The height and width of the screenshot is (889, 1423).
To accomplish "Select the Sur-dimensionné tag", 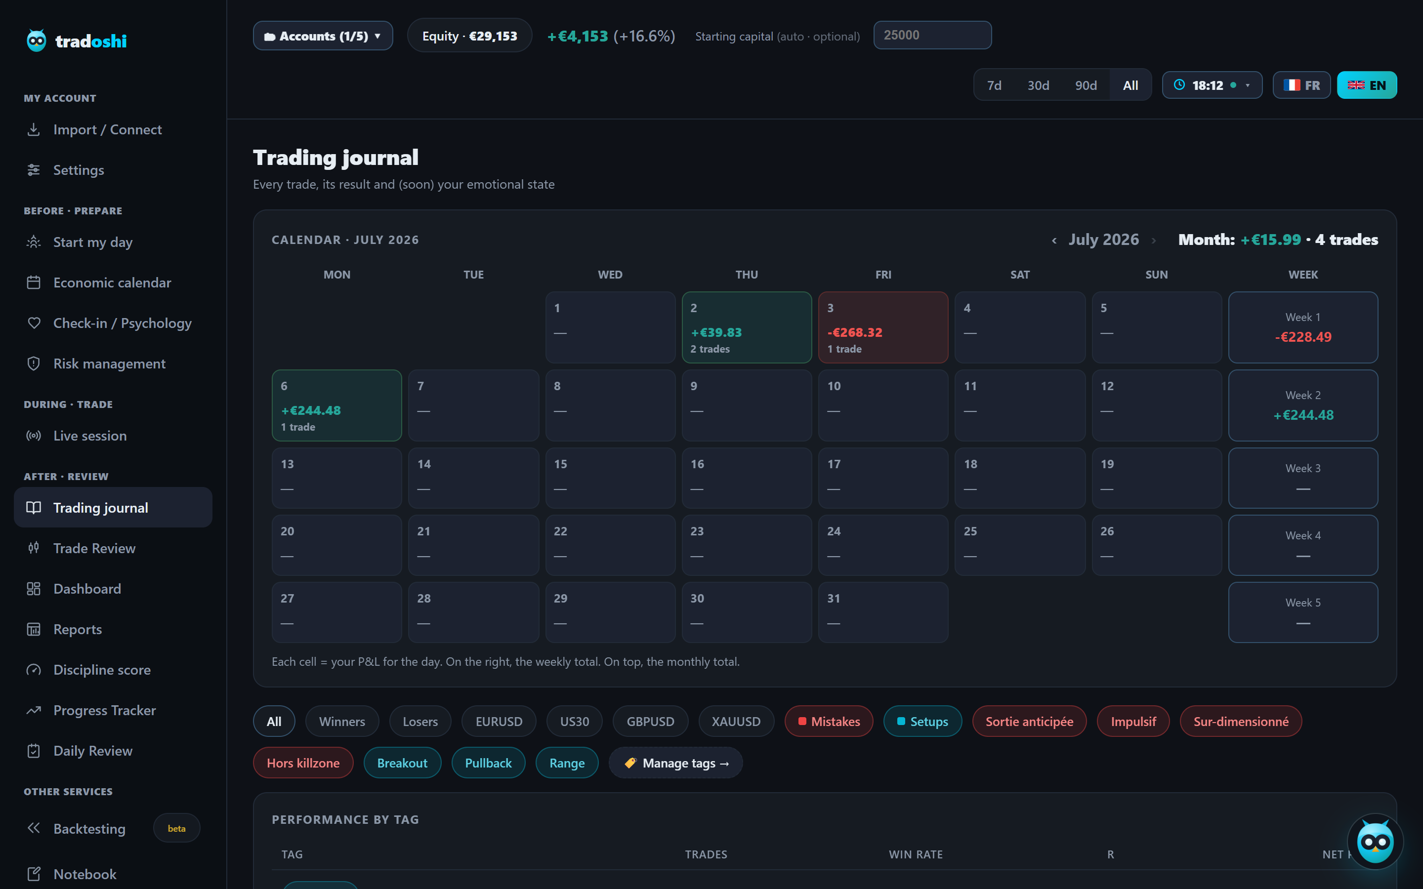I will (x=1241, y=721).
